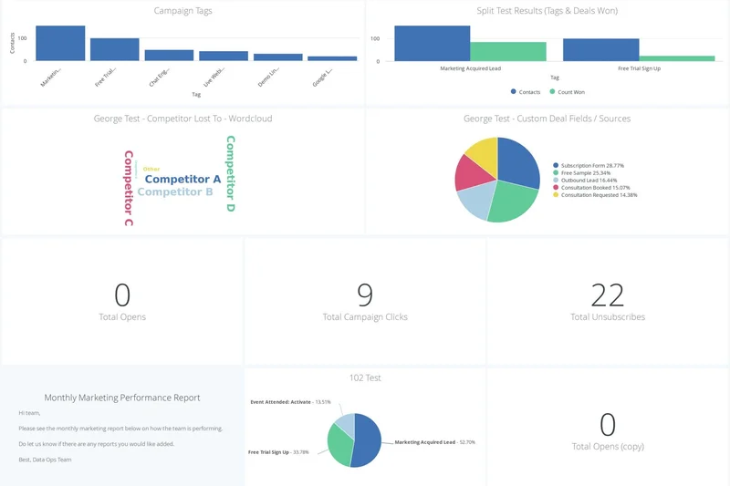The width and height of the screenshot is (730, 486).
Task: Click the Monthly Marketing Performance Report heading
Action: point(122,398)
